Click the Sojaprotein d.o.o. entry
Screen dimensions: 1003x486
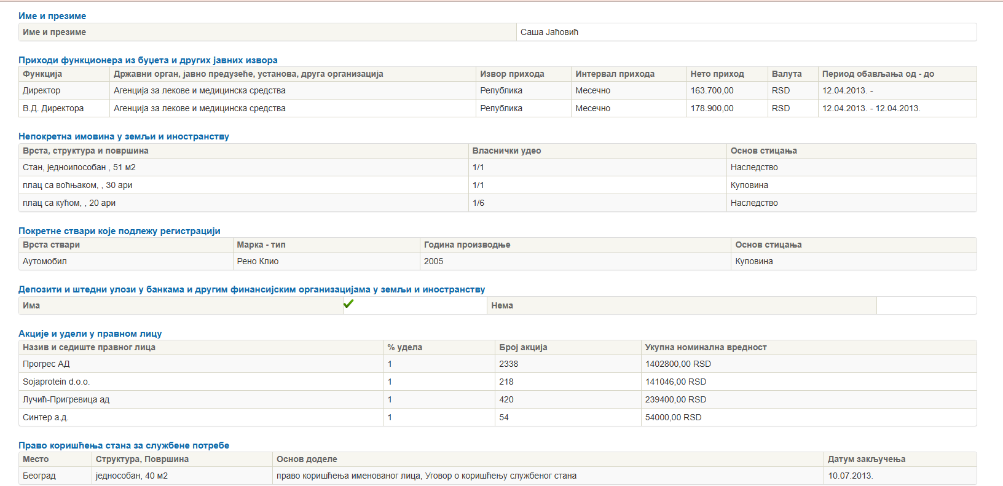57,382
